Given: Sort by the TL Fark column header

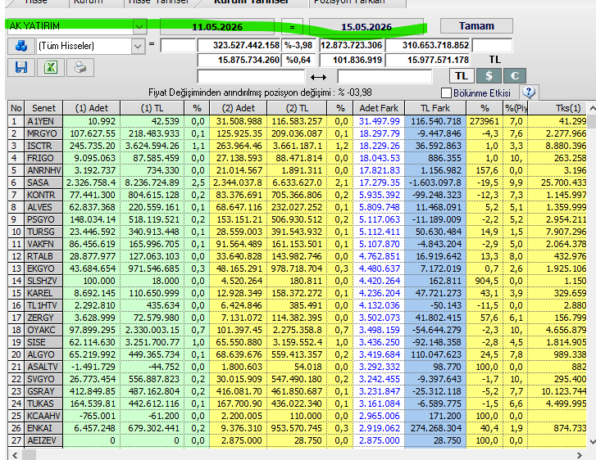Looking at the screenshot, I should point(435,108).
